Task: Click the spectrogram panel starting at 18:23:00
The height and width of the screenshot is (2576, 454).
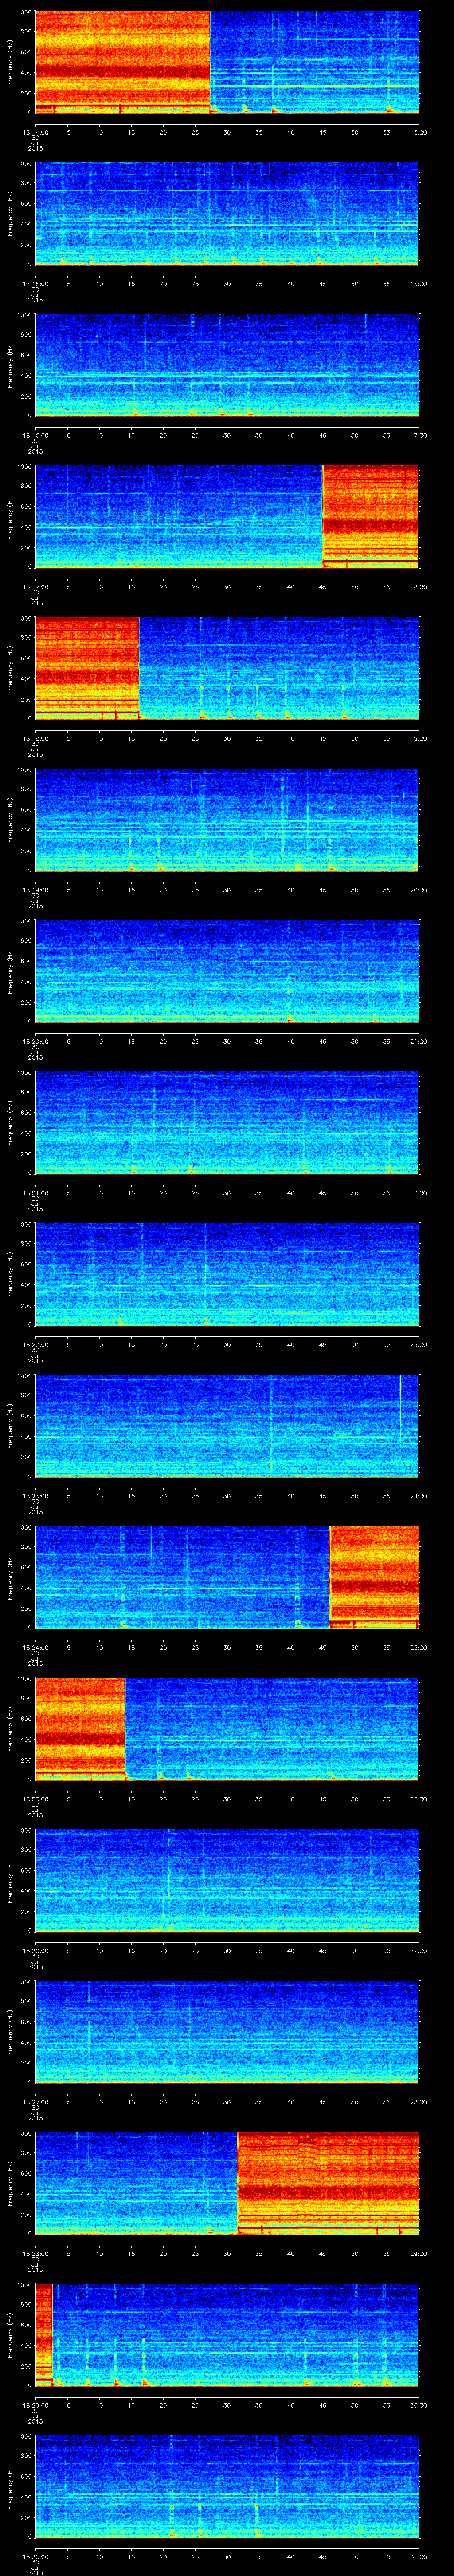Action: pos(227,1426)
